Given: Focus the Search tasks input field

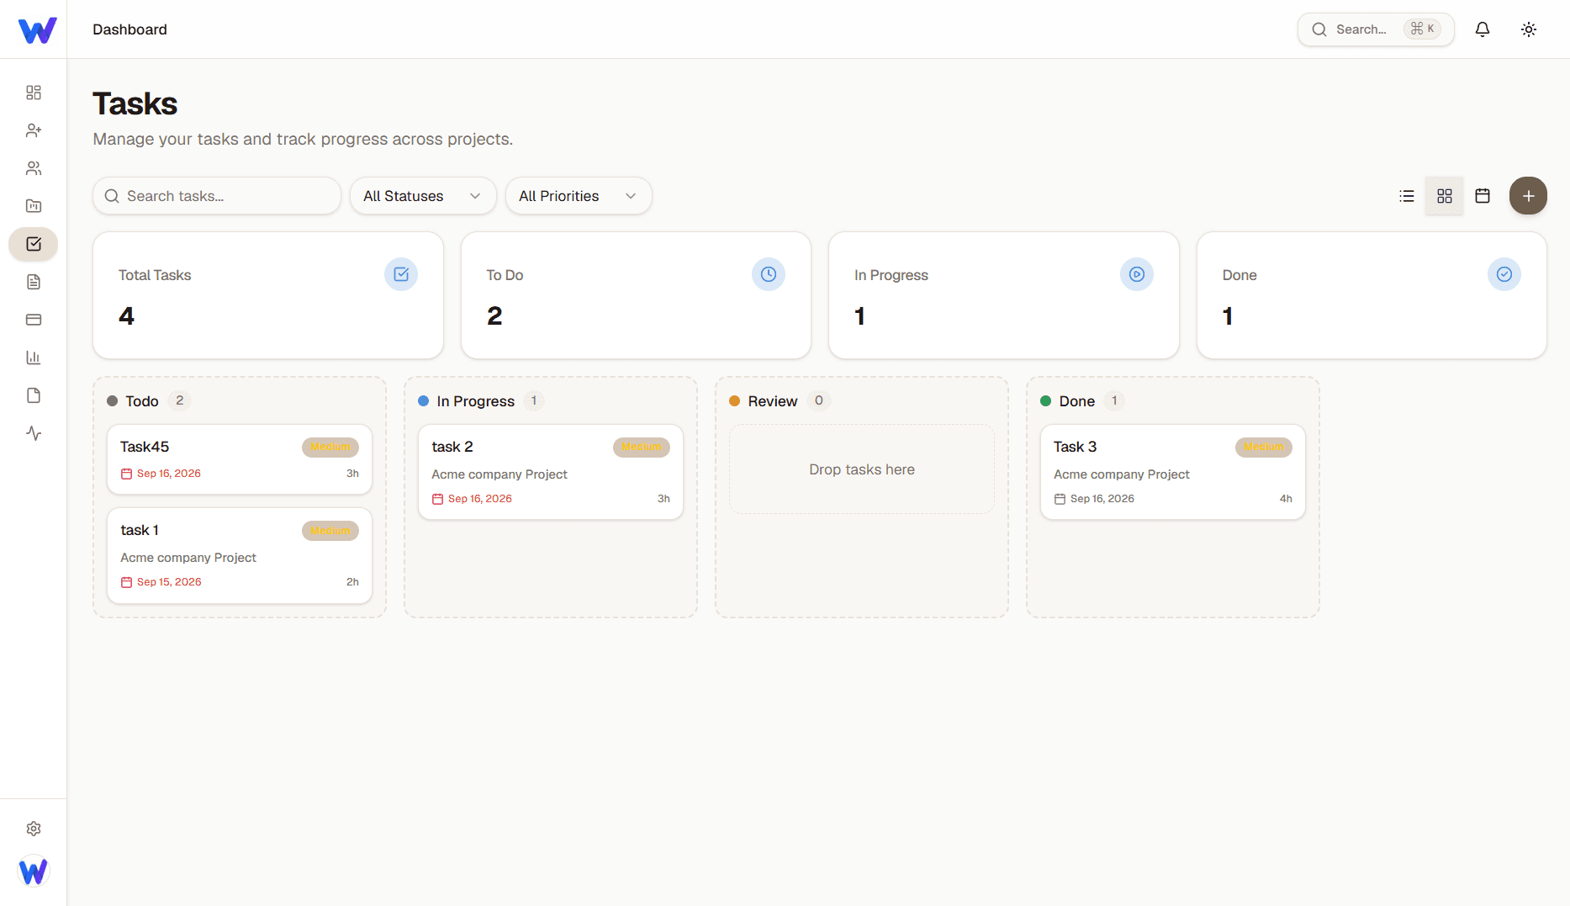Looking at the screenshot, I should pos(217,196).
